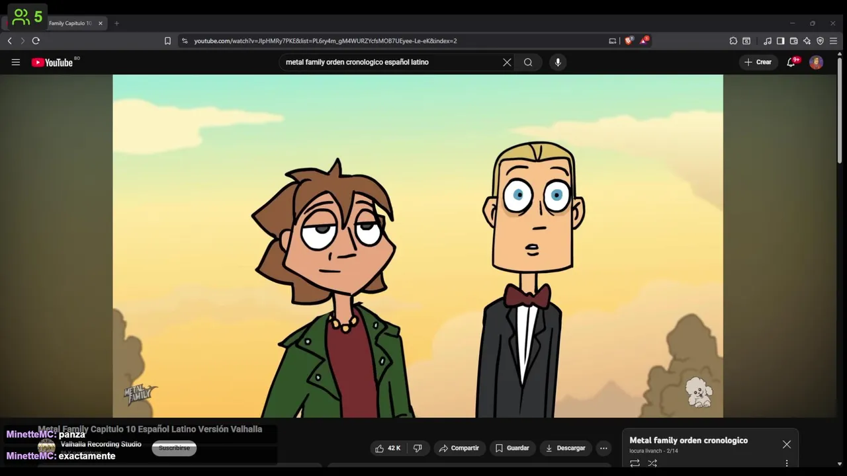847x476 pixels.
Task: Click the scrollbar down arrow
Action: point(840,464)
